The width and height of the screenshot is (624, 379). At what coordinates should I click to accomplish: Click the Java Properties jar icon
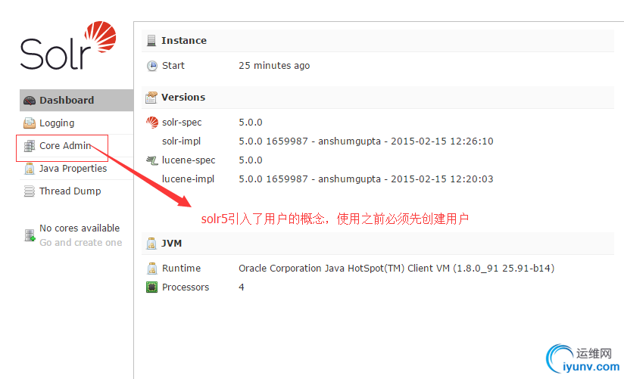click(29, 169)
